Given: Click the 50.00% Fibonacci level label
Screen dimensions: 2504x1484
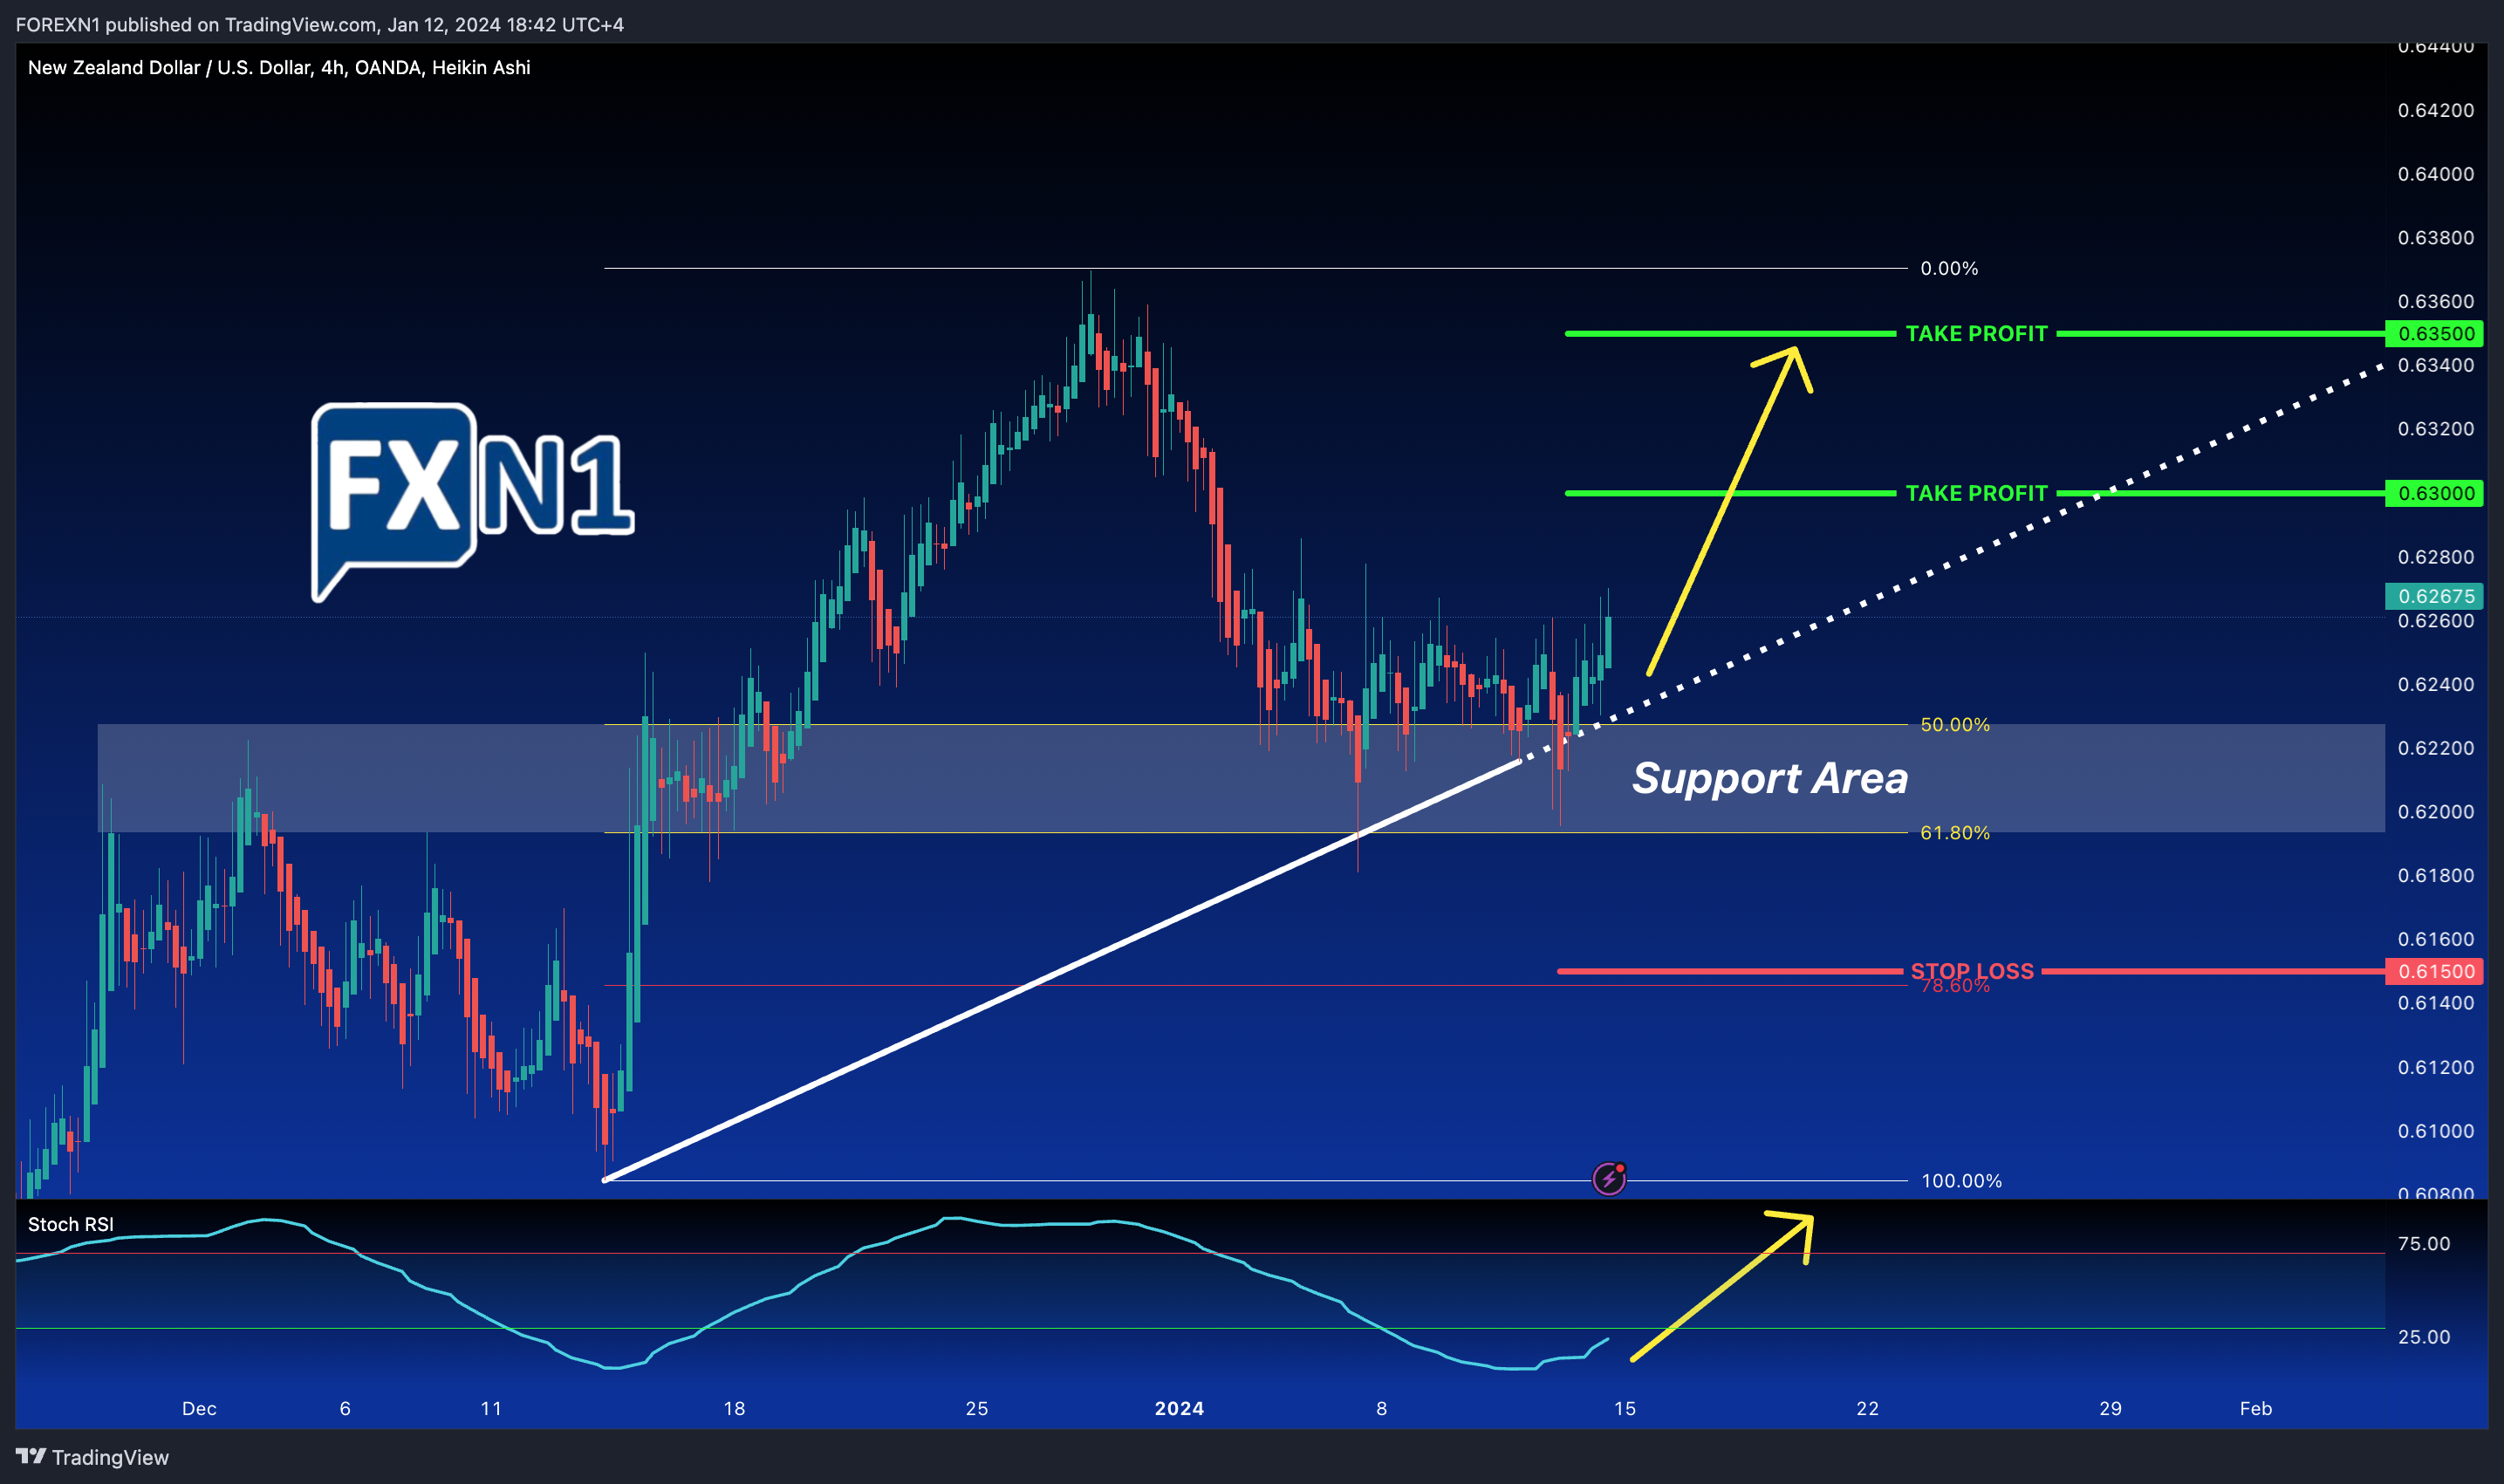Looking at the screenshot, I should (1955, 724).
